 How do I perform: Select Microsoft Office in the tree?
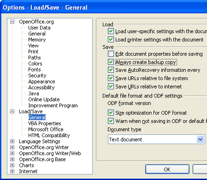(x=46, y=129)
